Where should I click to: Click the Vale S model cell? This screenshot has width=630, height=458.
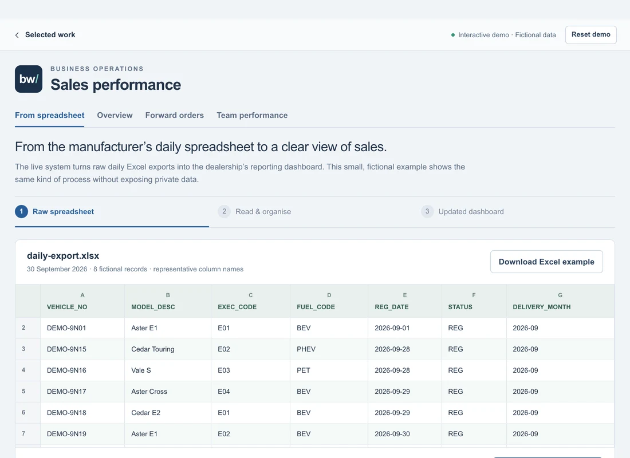tap(168, 370)
